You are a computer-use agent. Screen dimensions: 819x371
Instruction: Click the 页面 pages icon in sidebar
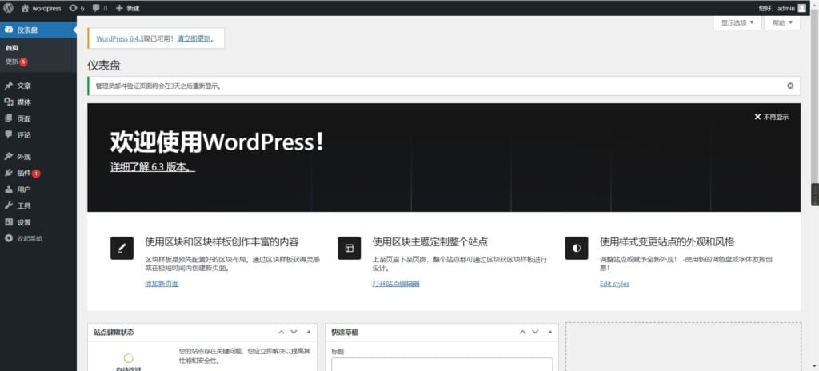pos(8,118)
